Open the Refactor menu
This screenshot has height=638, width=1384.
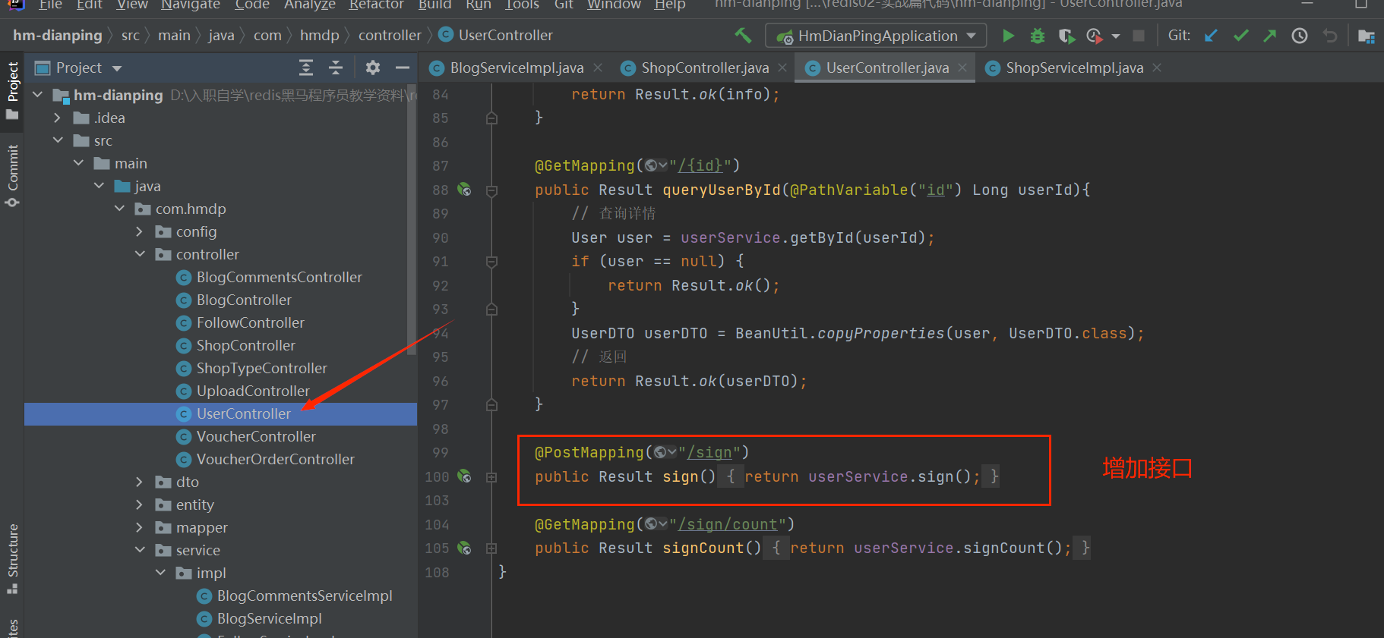376,5
